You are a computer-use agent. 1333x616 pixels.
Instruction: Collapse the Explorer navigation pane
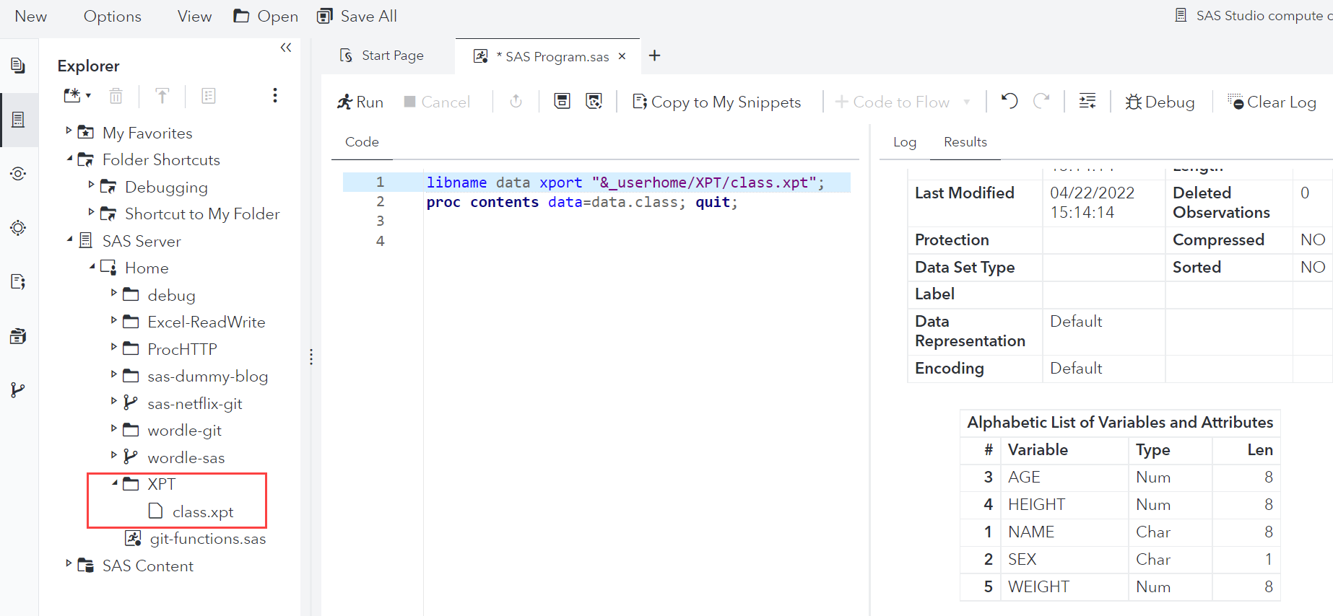click(x=286, y=48)
